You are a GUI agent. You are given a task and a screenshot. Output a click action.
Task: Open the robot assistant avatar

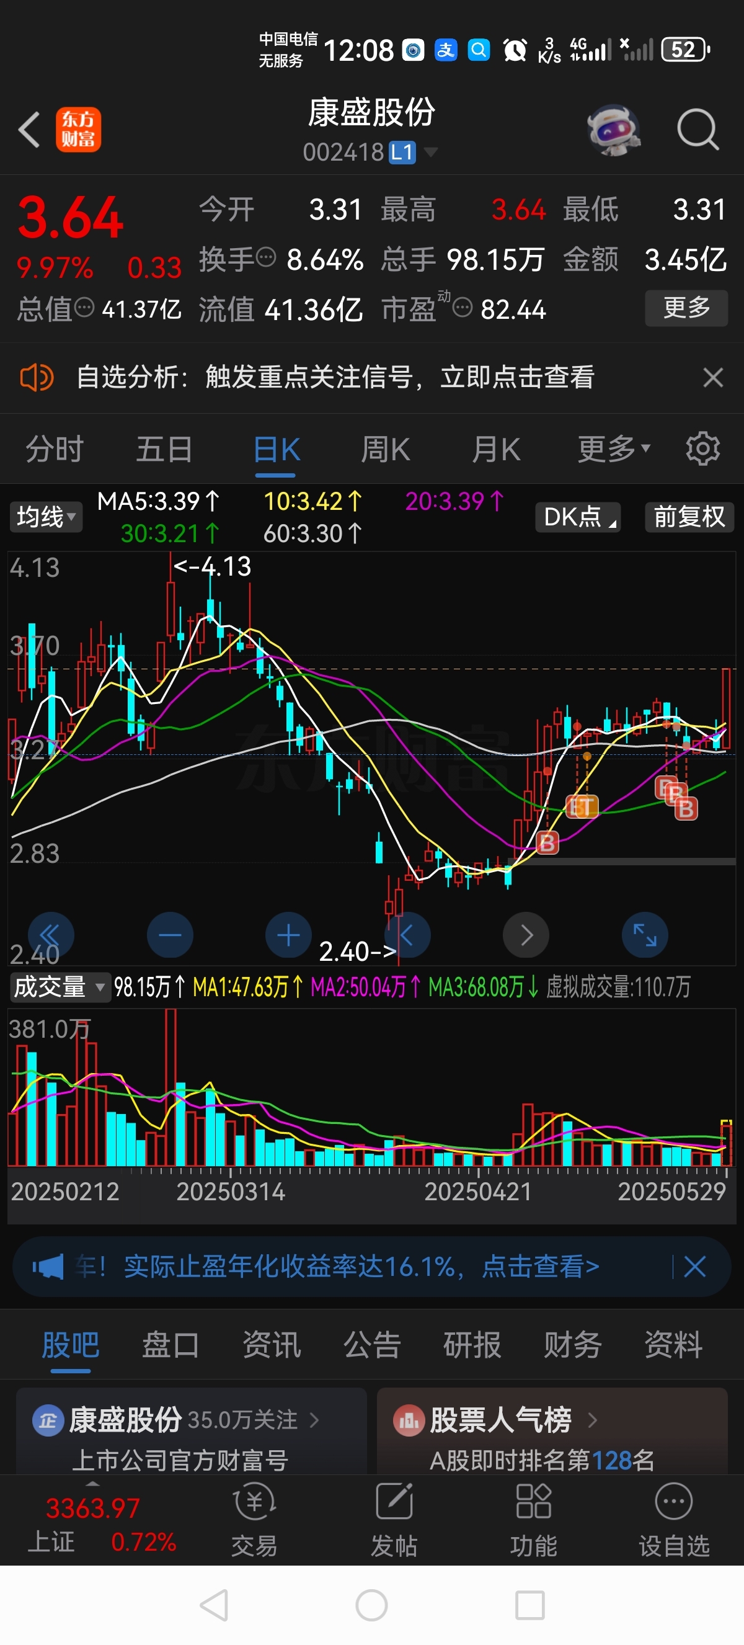pyautogui.click(x=614, y=130)
